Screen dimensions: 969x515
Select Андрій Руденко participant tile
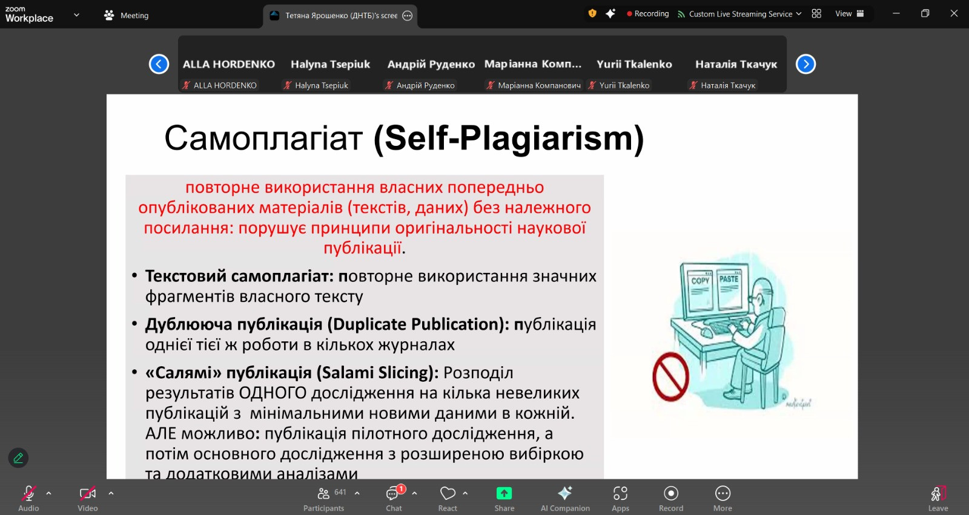[431, 64]
